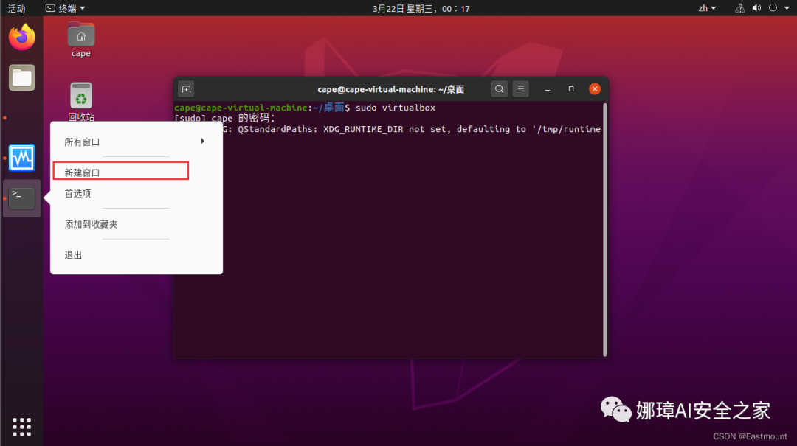The image size is (797, 446).
Task: Open the terminal hamburger menu
Action: pos(520,89)
